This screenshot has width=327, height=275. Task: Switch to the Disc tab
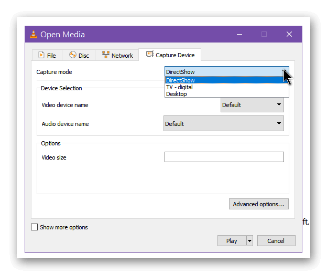79,55
